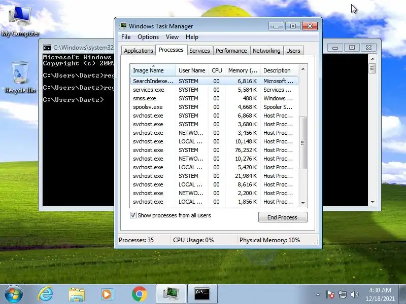The image size is (406, 304).
Task: Sort by CPU column header
Action: point(217,70)
